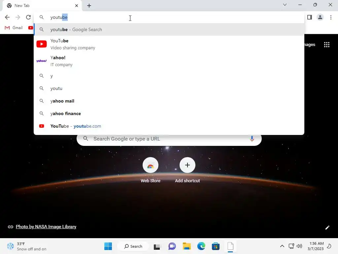Open the clock showing 1:36 AM

point(316,246)
